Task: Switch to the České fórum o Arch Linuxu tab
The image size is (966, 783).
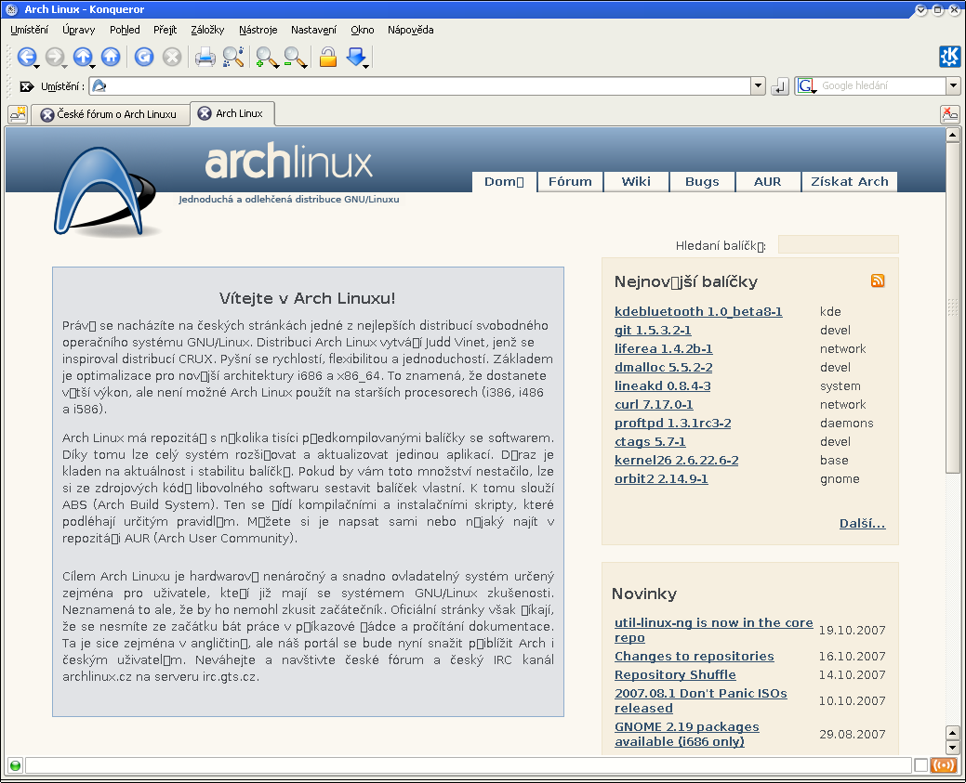Action: point(110,114)
